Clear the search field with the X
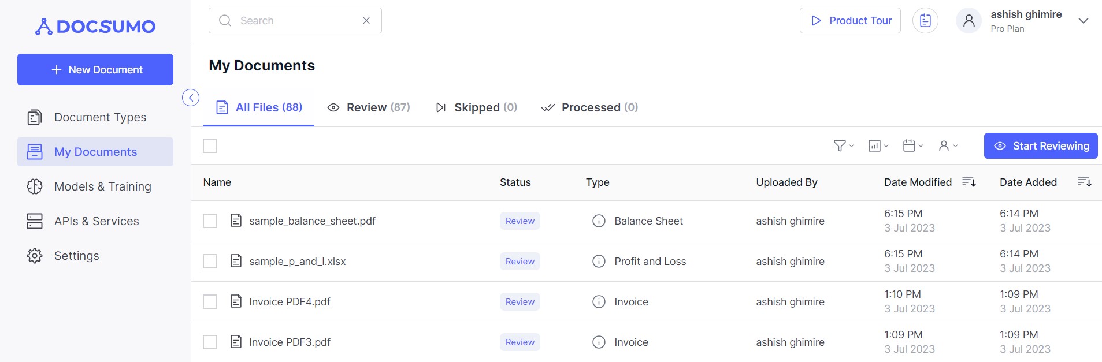1102x362 pixels. [366, 21]
